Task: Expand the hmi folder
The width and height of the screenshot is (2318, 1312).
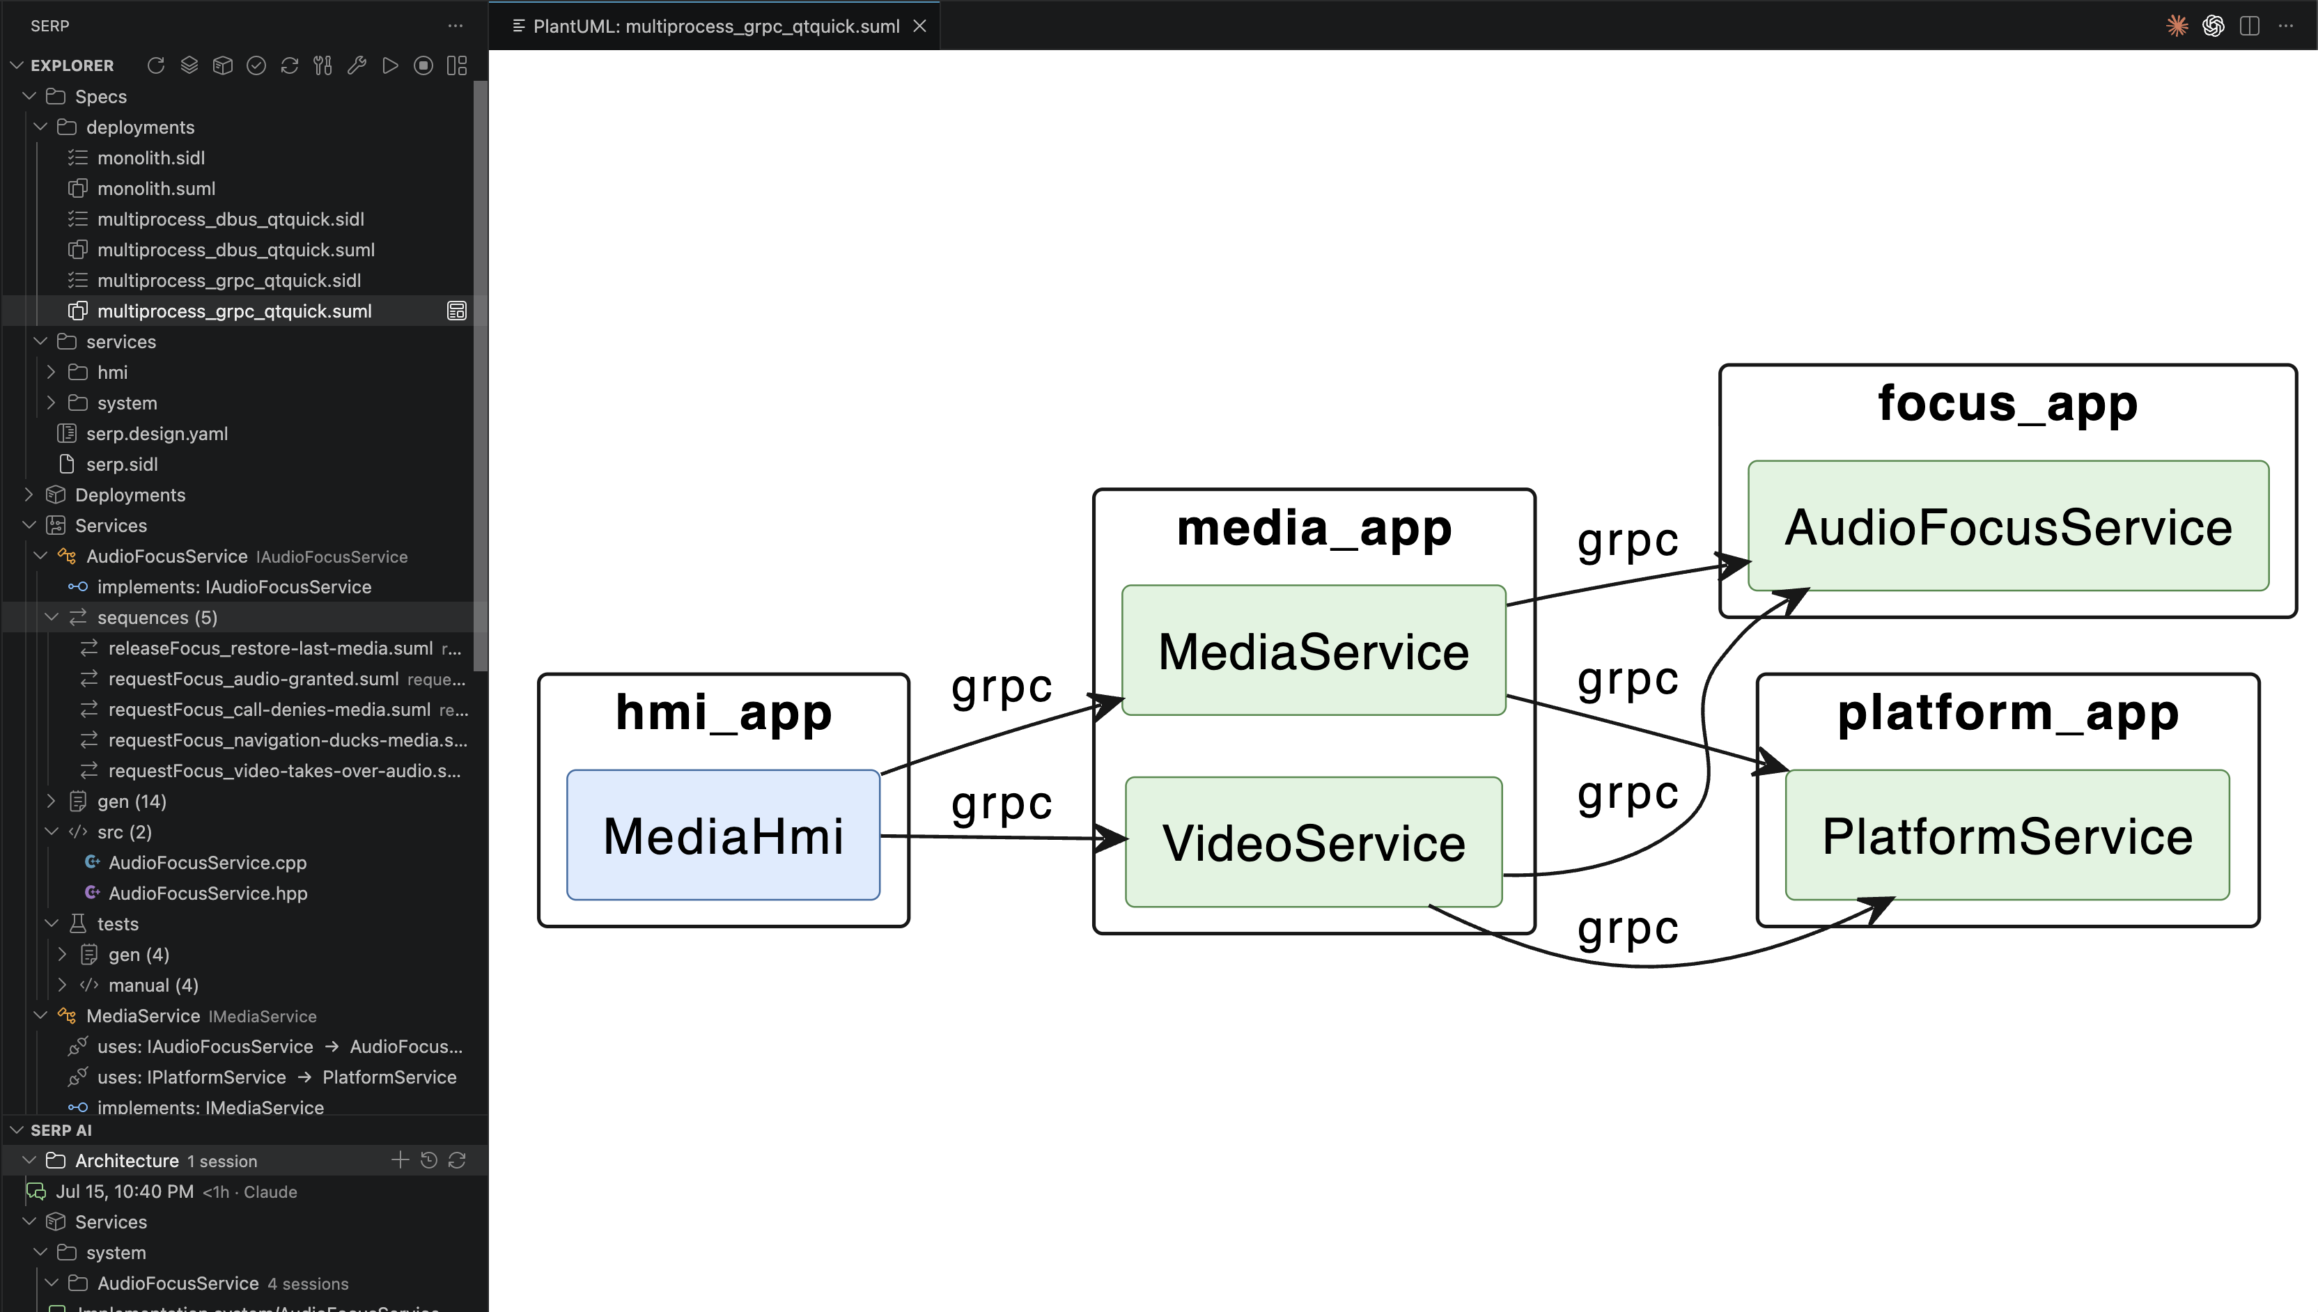Action: coord(52,372)
